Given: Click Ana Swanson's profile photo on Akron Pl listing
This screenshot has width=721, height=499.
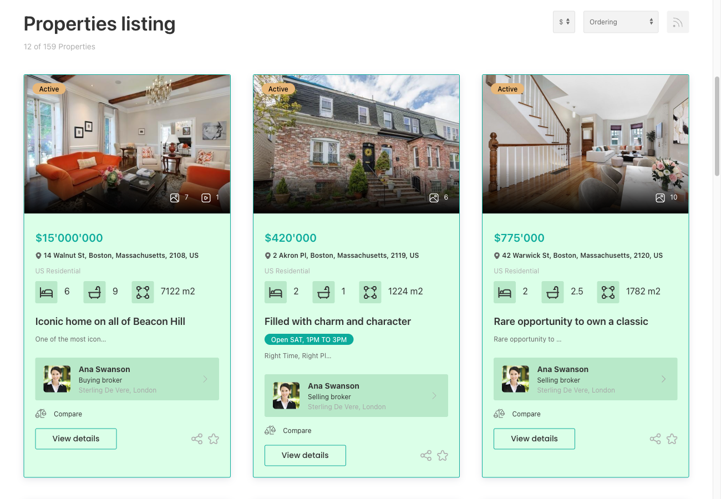Looking at the screenshot, I should point(286,395).
